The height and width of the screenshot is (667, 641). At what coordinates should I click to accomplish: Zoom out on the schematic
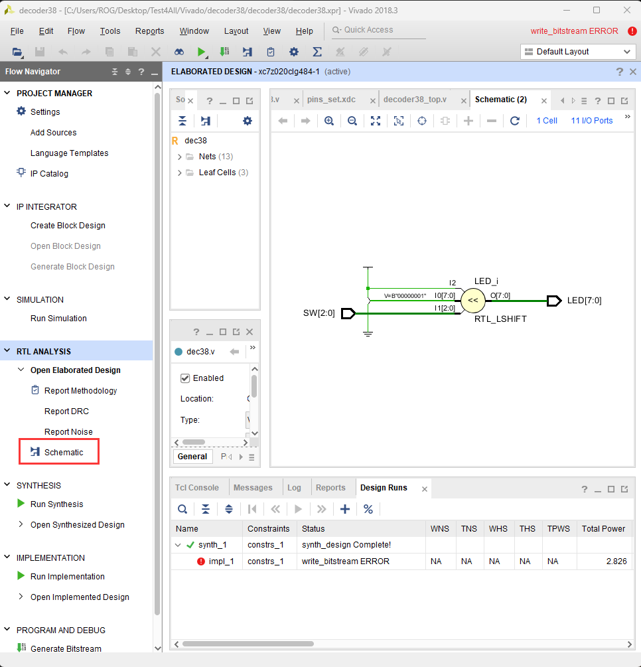[x=352, y=121]
